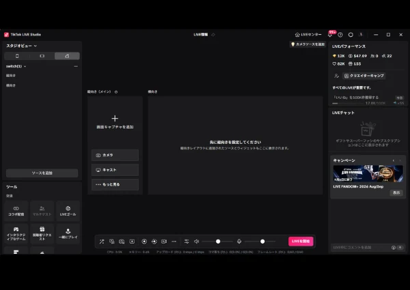Open the インタラクティブなゲーム tool
This screenshot has width=410, height=290.
click(x=16, y=233)
